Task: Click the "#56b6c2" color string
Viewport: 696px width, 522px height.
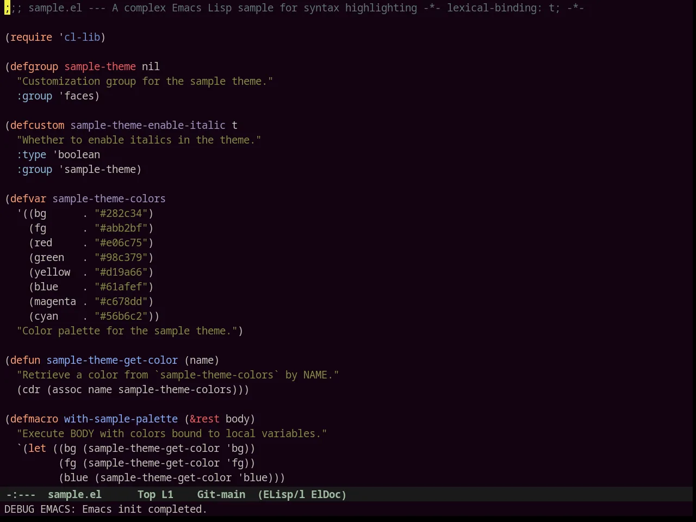Action: click(x=121, y=316)
